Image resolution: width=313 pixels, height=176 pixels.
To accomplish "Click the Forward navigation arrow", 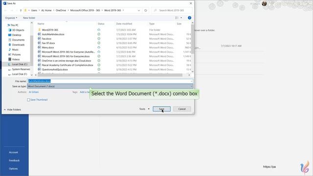I will tap(12, 10).
